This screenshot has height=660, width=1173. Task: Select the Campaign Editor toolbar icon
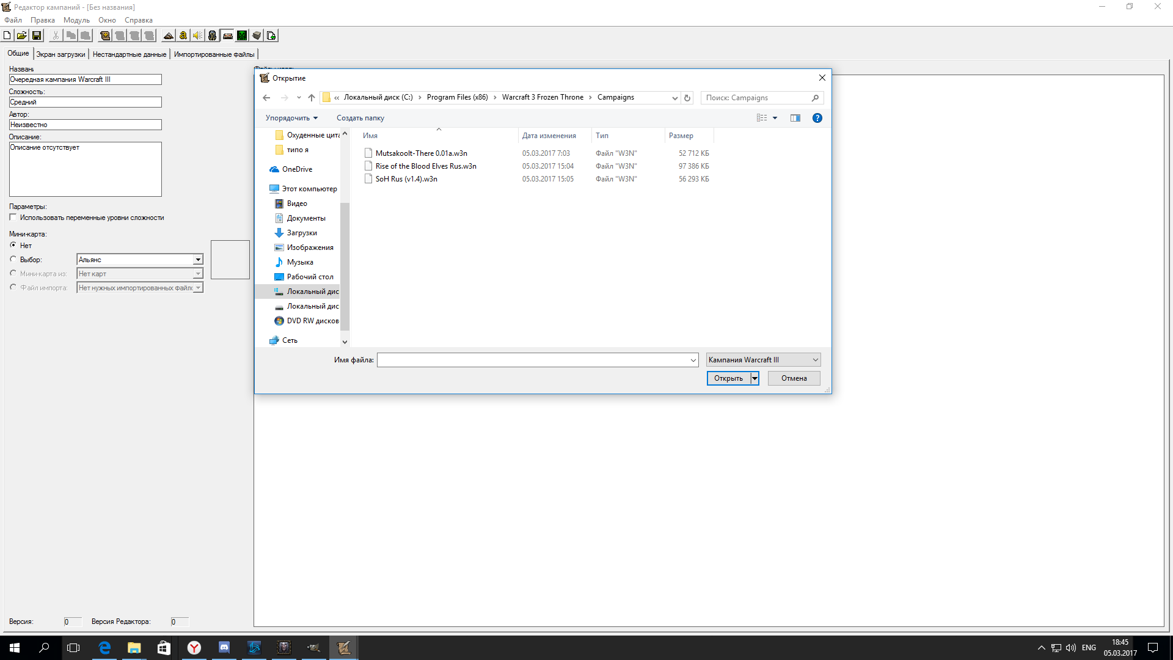click(227, 35)
